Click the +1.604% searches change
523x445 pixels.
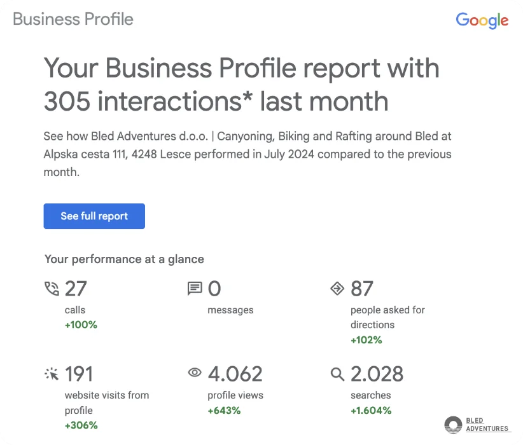coord(371,410)
